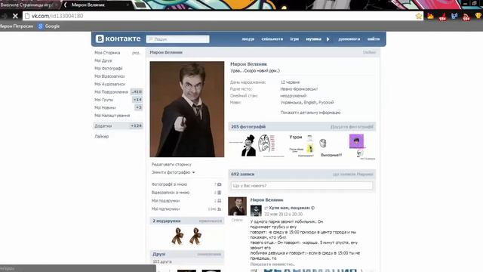483x272 pixels.
Task: Click the gift icon next to Мої подарунки
Action: [220, 201]
